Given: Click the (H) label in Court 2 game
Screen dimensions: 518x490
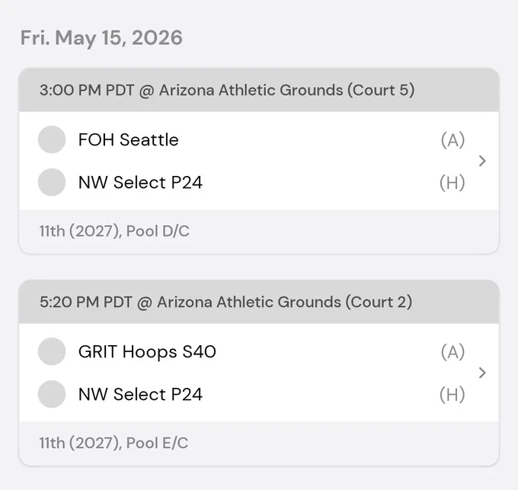Looking at the screenshot, I should point(452,394).
